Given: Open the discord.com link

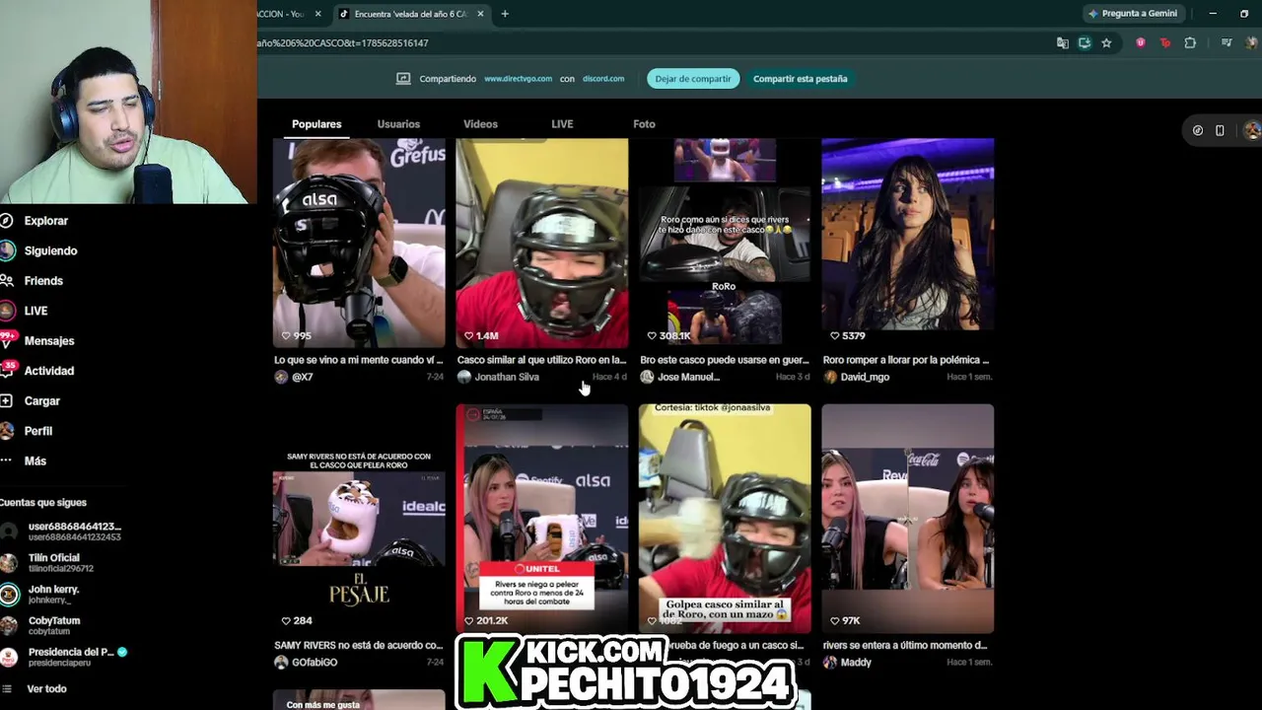Looking at the screenshot, I should tap(603, 79).
